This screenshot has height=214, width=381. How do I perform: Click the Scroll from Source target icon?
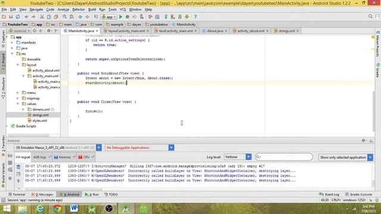pos(35,31)
